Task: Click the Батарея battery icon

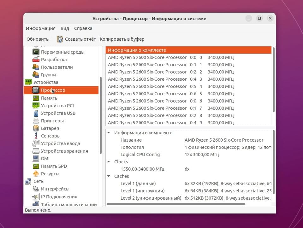Action: tap(36, 128)
